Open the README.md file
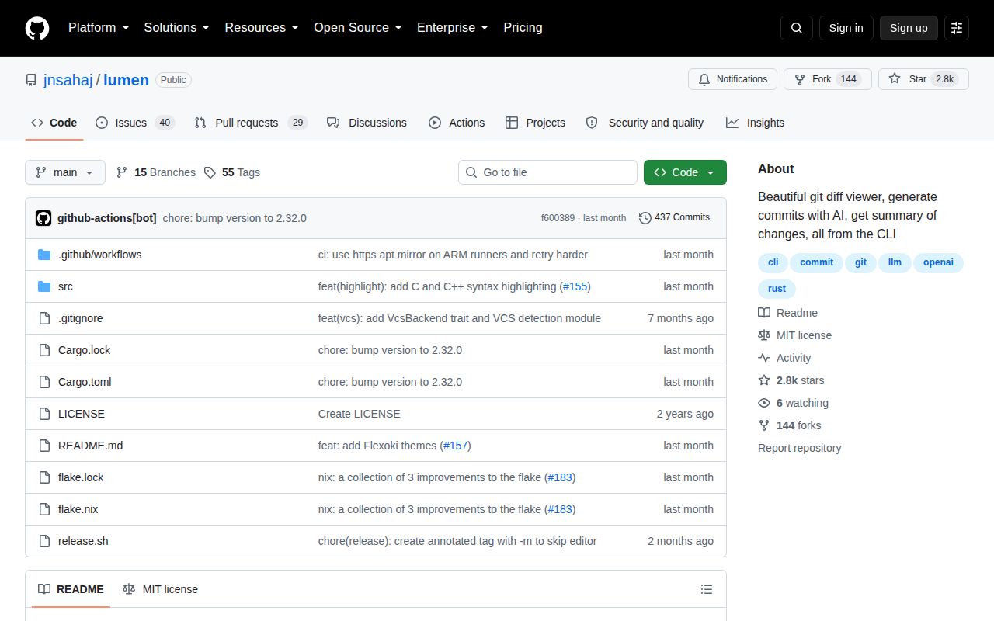The height and width of the screenshot is (621, 994). click(90, 446)
